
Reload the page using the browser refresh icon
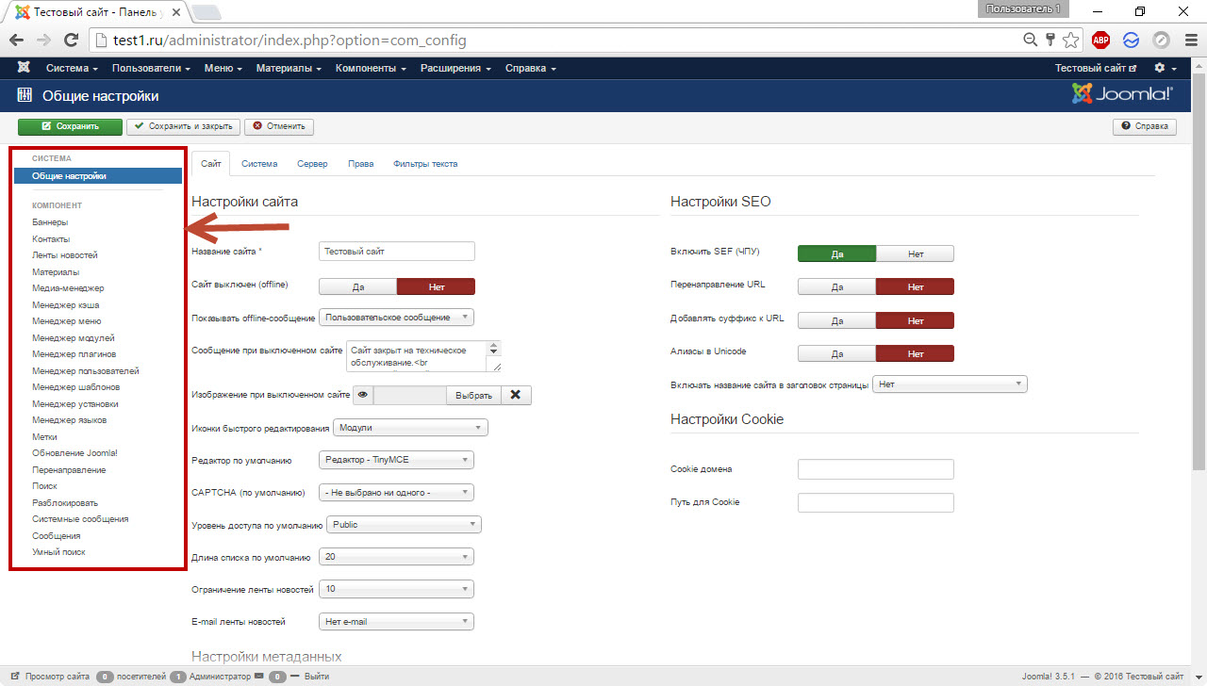click(x=70, y=41)
